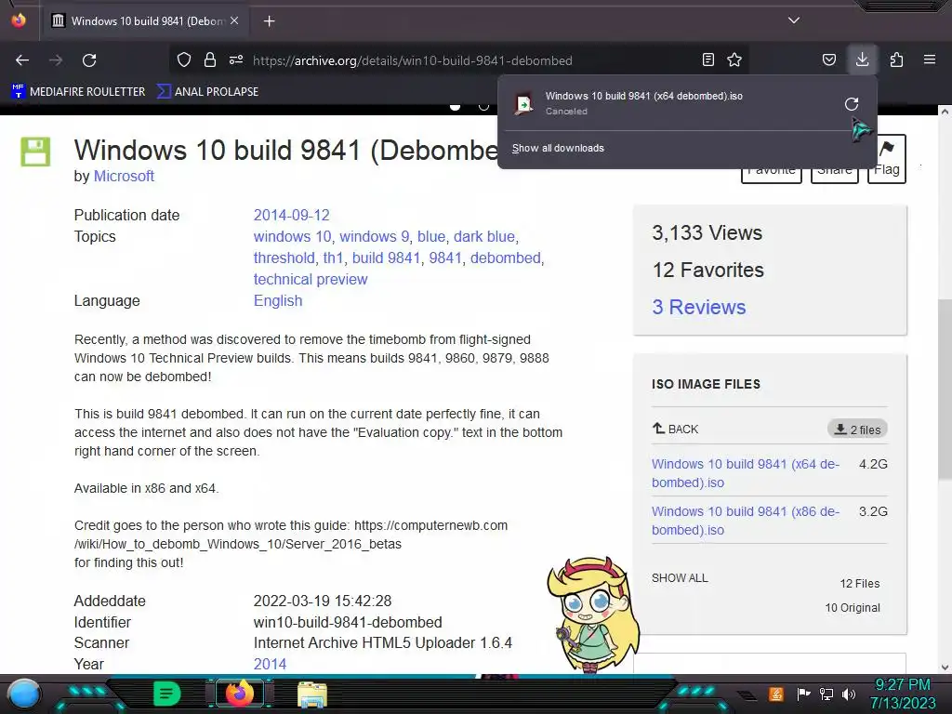Click the scrollbar down arrow
This screenshot has height=714, width=952.
pyautogui.click(x=945, y=668)
